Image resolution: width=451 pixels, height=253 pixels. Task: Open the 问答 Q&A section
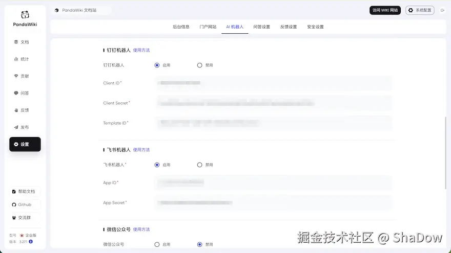click(x=25, y=93)
